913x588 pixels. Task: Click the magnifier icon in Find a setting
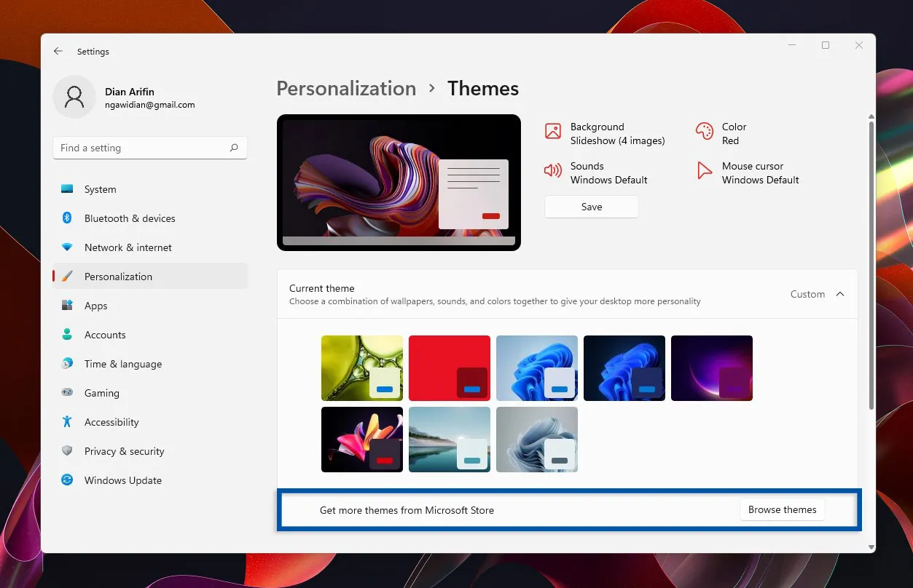point(234,148)
